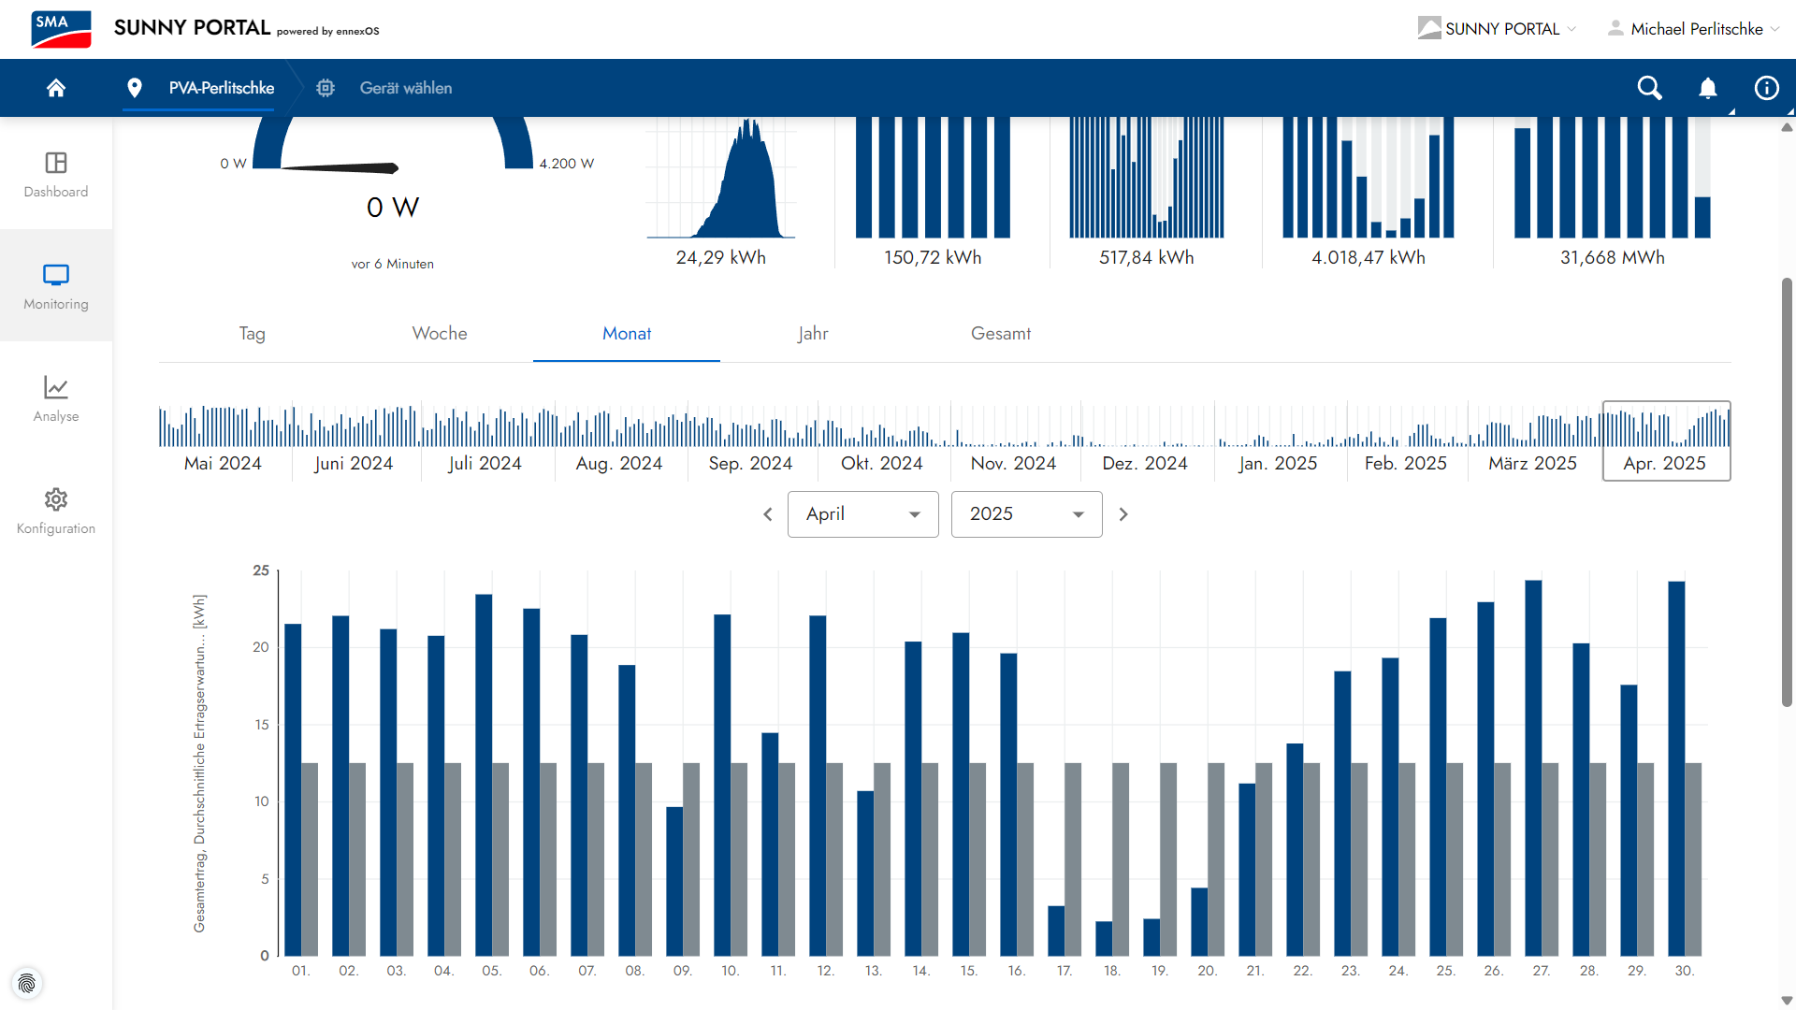
Task: Open the month dropdown showing April
Action: [862, 514]
